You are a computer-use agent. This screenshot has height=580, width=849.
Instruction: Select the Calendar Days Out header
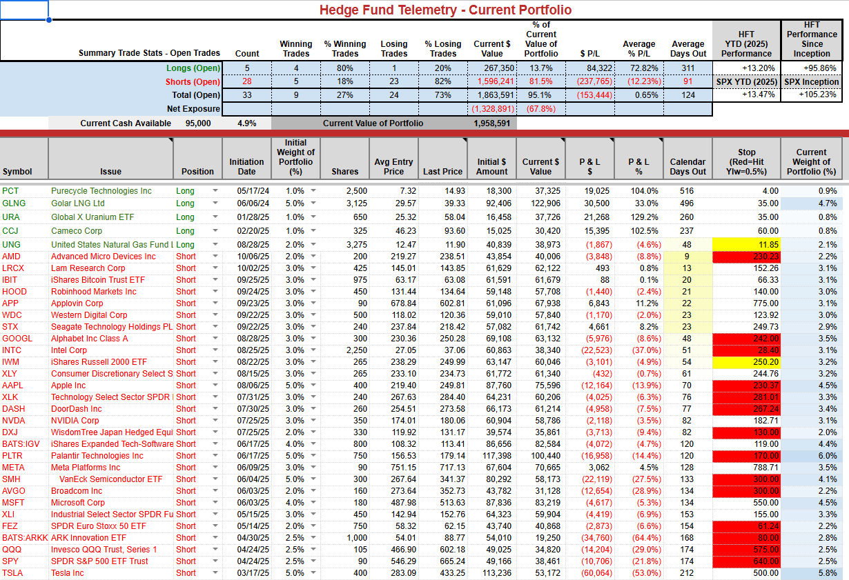(687, 166)
